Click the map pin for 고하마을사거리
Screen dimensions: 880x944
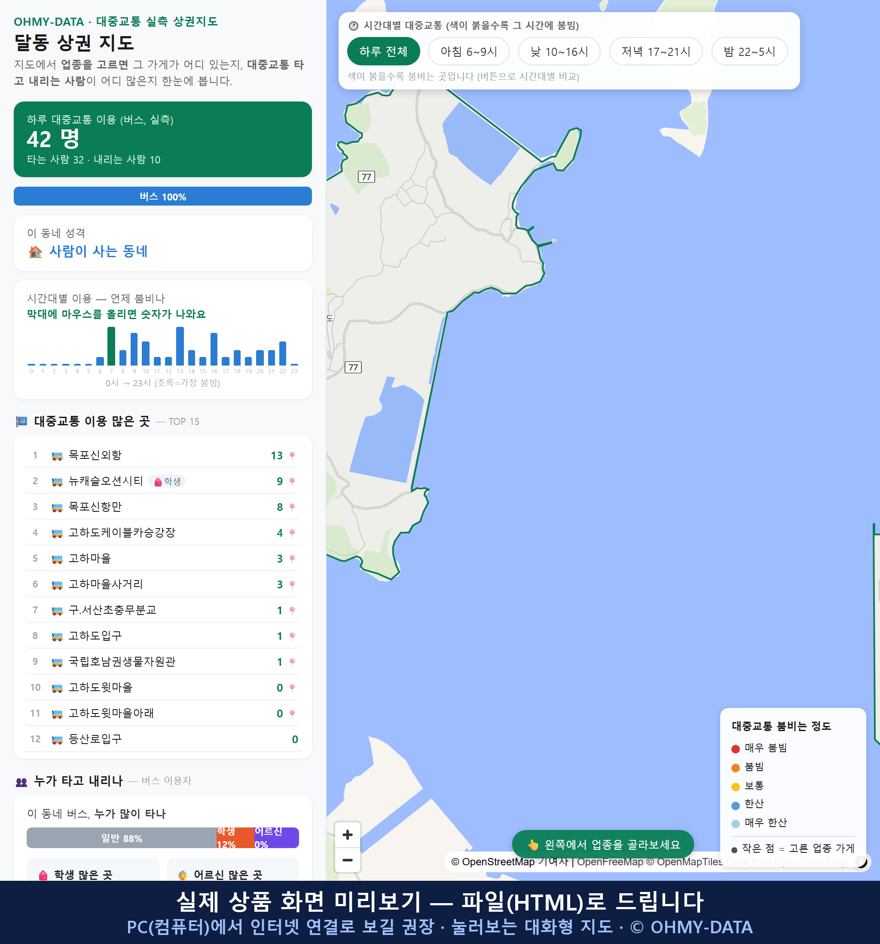click(292, 584)
